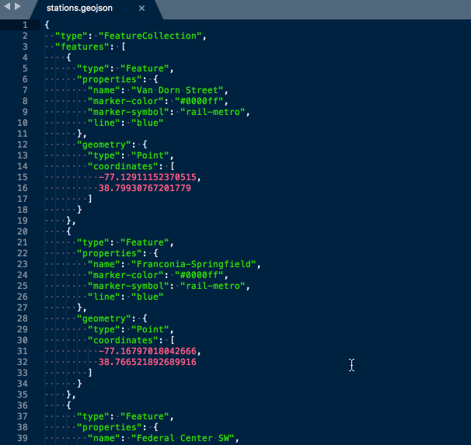
Task: Click the right tab navigation arrow
Action: pos(18,6)
